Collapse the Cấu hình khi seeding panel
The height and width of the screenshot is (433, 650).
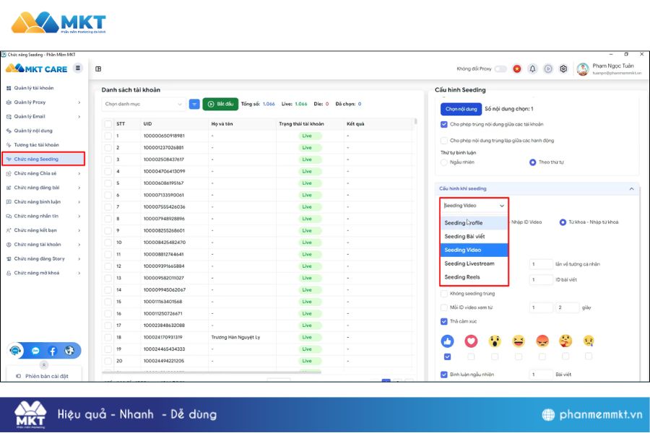(630, 188)
